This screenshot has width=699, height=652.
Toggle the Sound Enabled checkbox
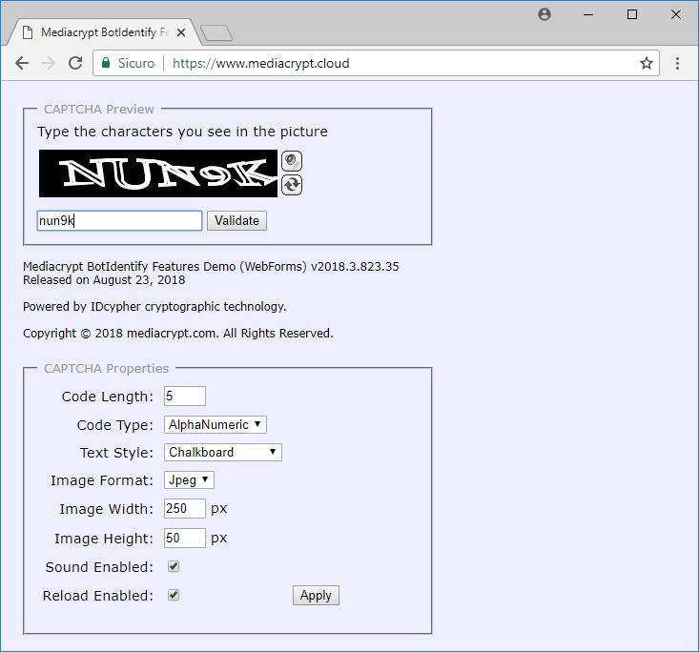coord(174,566)
